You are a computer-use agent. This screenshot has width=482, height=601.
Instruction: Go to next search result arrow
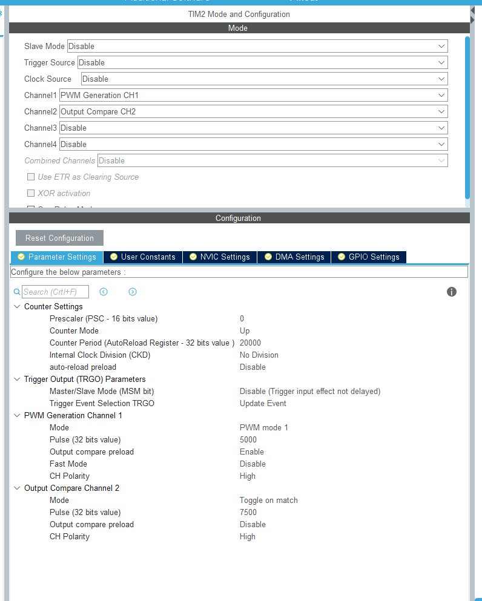(132, 292)
